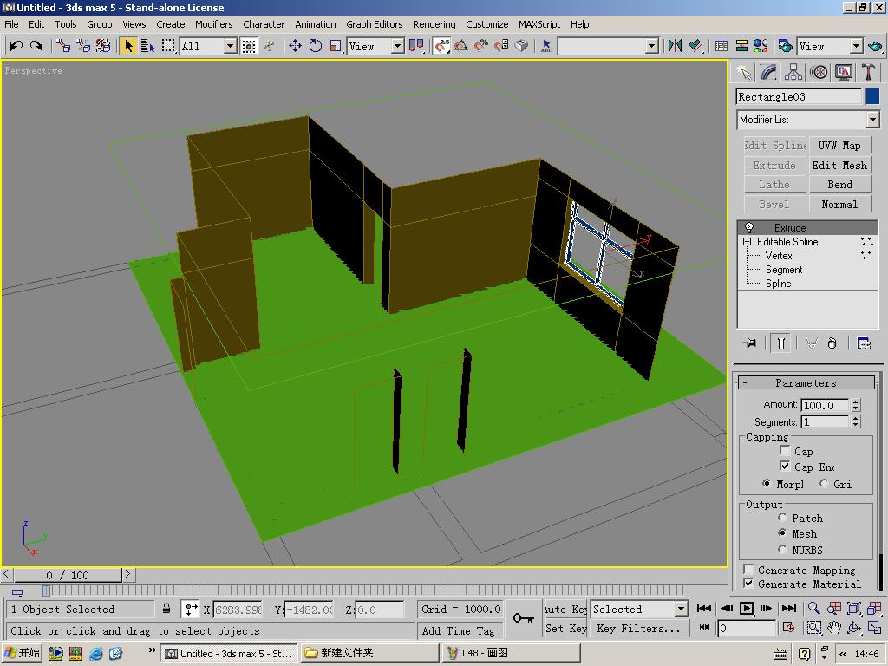Collapse the Parameters rollout
This screenshot has width=888, height=666.
(806, 382)
